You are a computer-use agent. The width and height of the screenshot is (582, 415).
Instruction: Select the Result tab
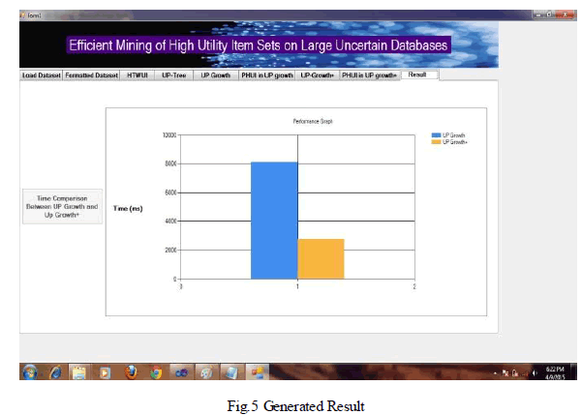417,74
